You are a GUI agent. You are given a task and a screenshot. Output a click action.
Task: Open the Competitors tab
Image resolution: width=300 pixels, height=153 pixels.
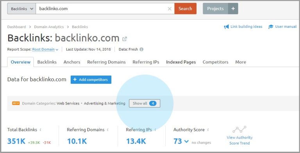(x=216, y=62)
